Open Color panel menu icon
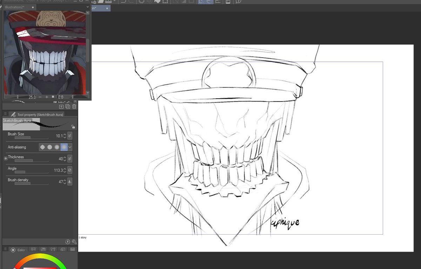Image resolution: width=421 pixels, height=269 pixels. [5, 249]
